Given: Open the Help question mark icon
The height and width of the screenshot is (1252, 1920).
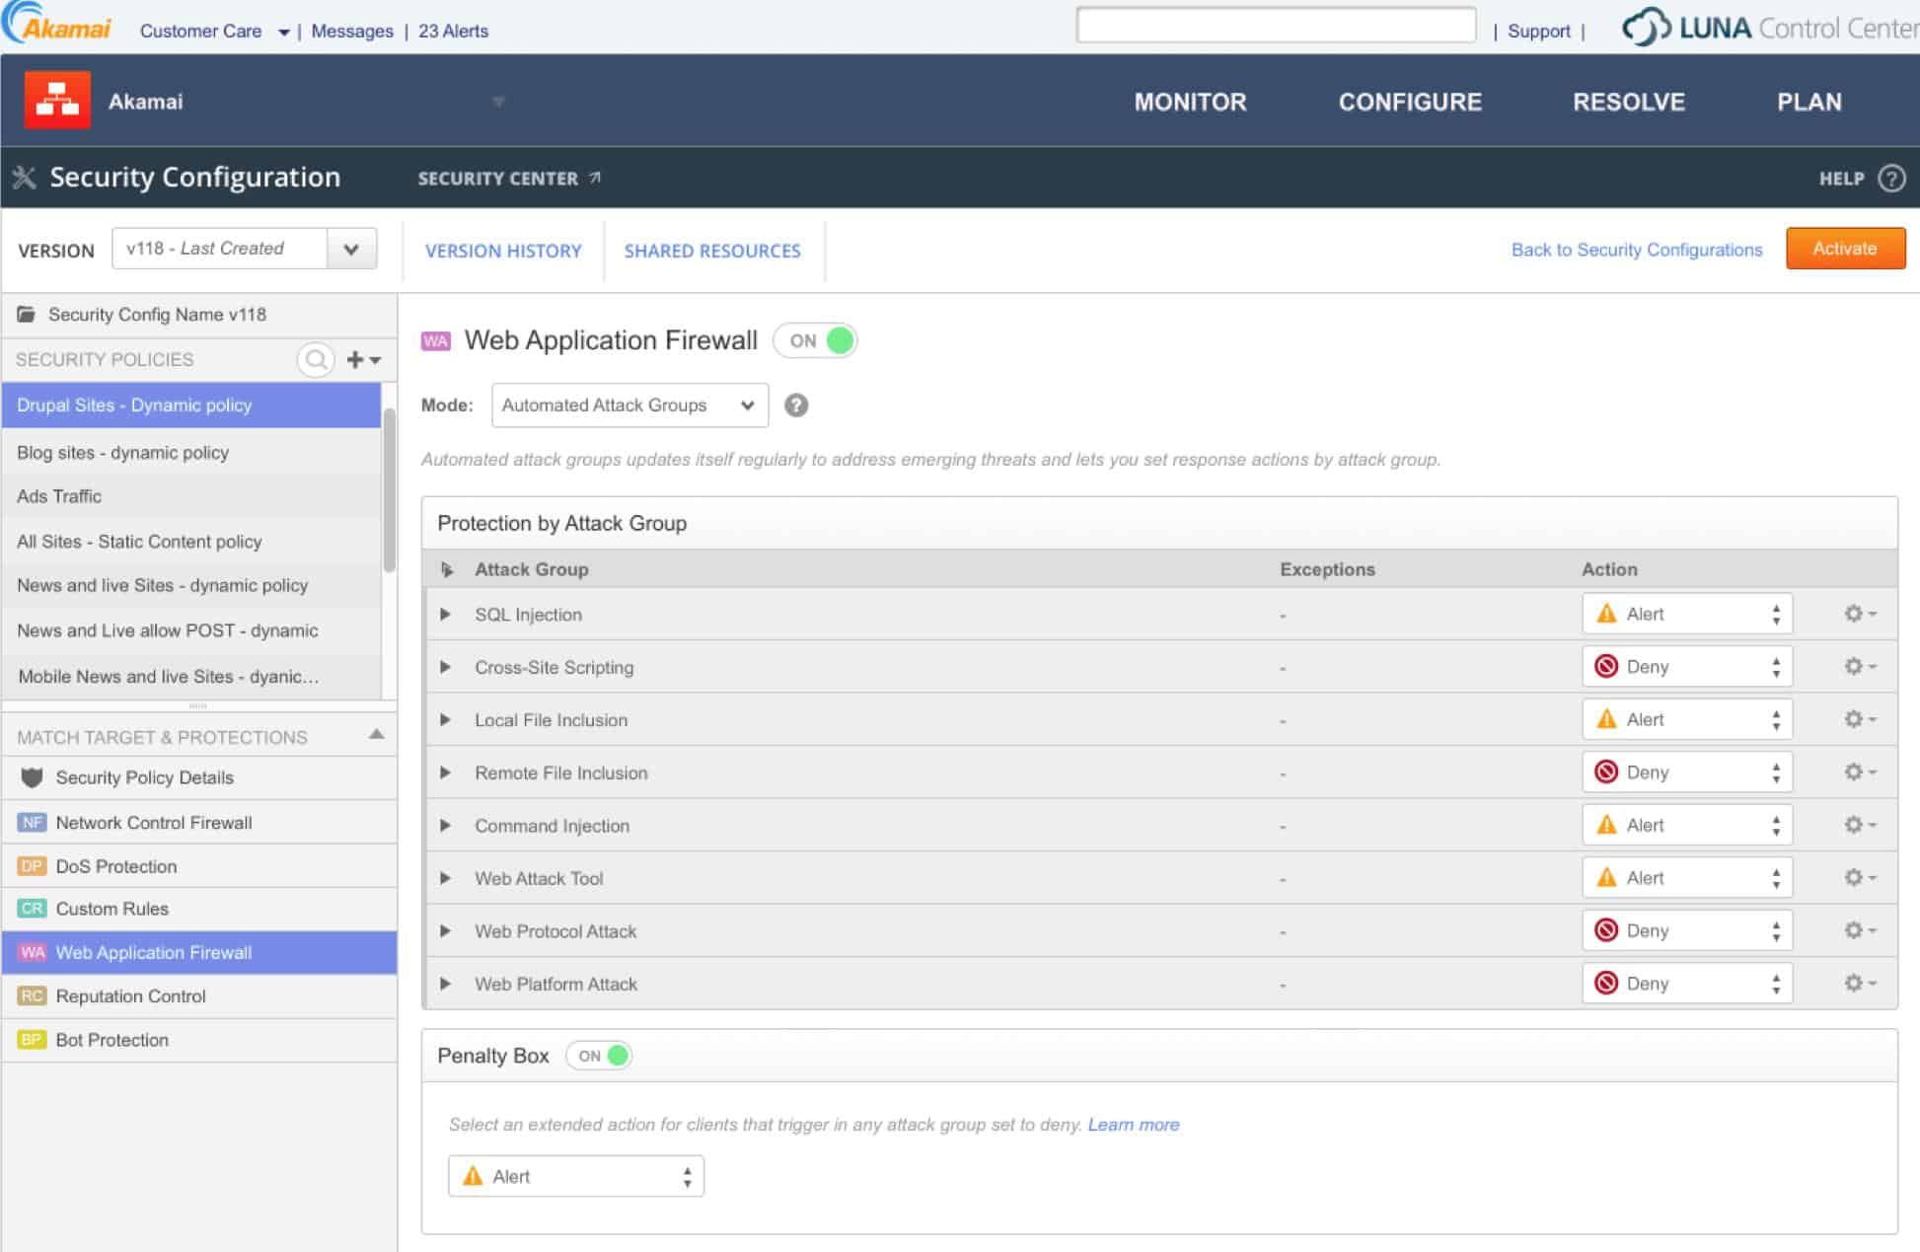Looking at the screenshot, I should [1891, 179].
